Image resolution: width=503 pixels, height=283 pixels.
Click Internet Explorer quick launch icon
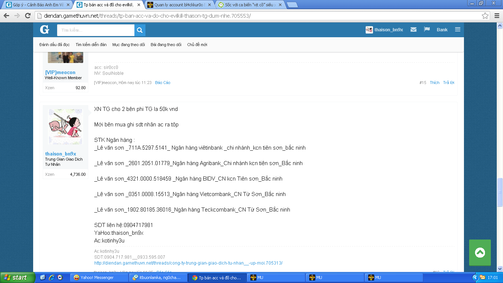click(51, 277)
